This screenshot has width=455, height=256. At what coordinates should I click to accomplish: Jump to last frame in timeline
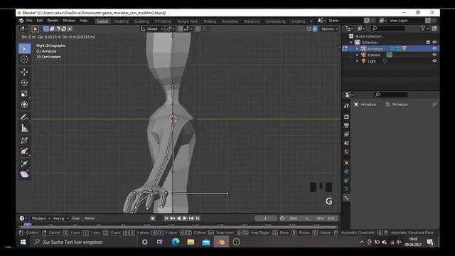pos(198,218)
